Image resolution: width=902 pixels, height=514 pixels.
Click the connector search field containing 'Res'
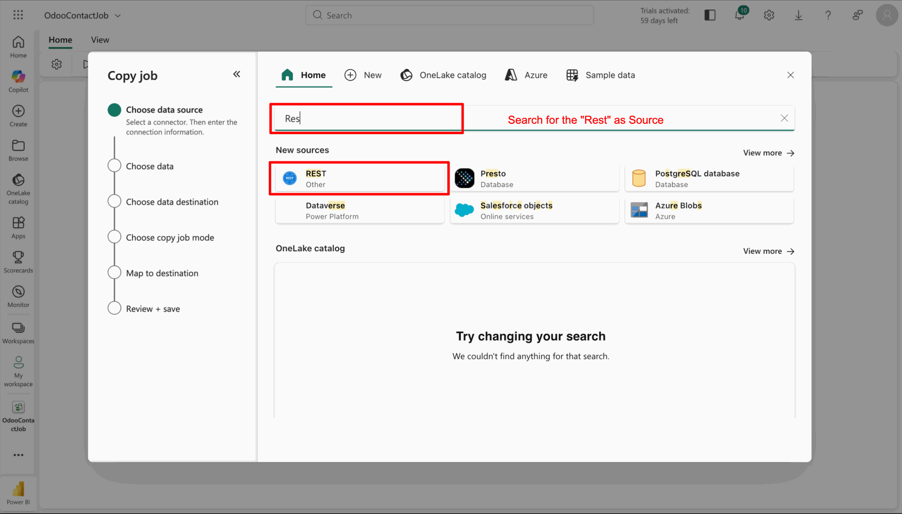click(x=366, y=119)
